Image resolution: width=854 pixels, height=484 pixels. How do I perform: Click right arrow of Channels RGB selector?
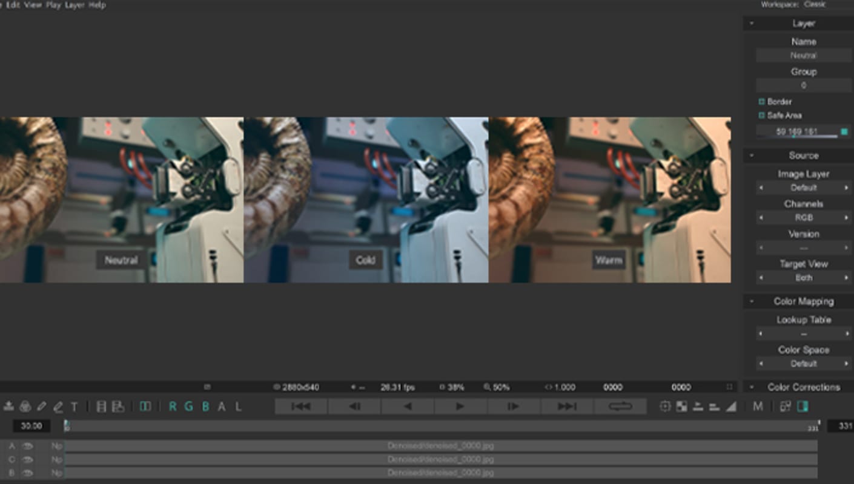(846, 217)
